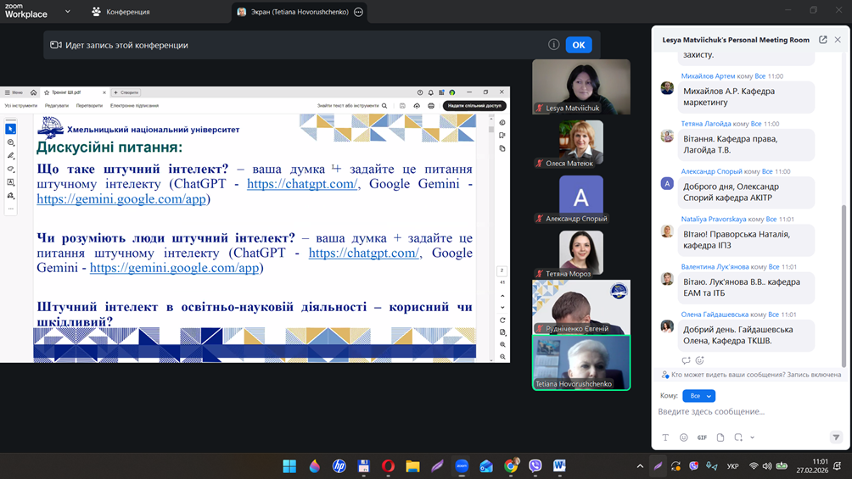Click the emoji icon in chat toolbar
This screenshot has width=852, height=479.
coord(684,437)
